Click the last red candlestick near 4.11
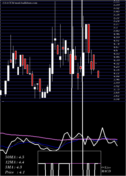This screenshot has height=176, width=126. 98,74
